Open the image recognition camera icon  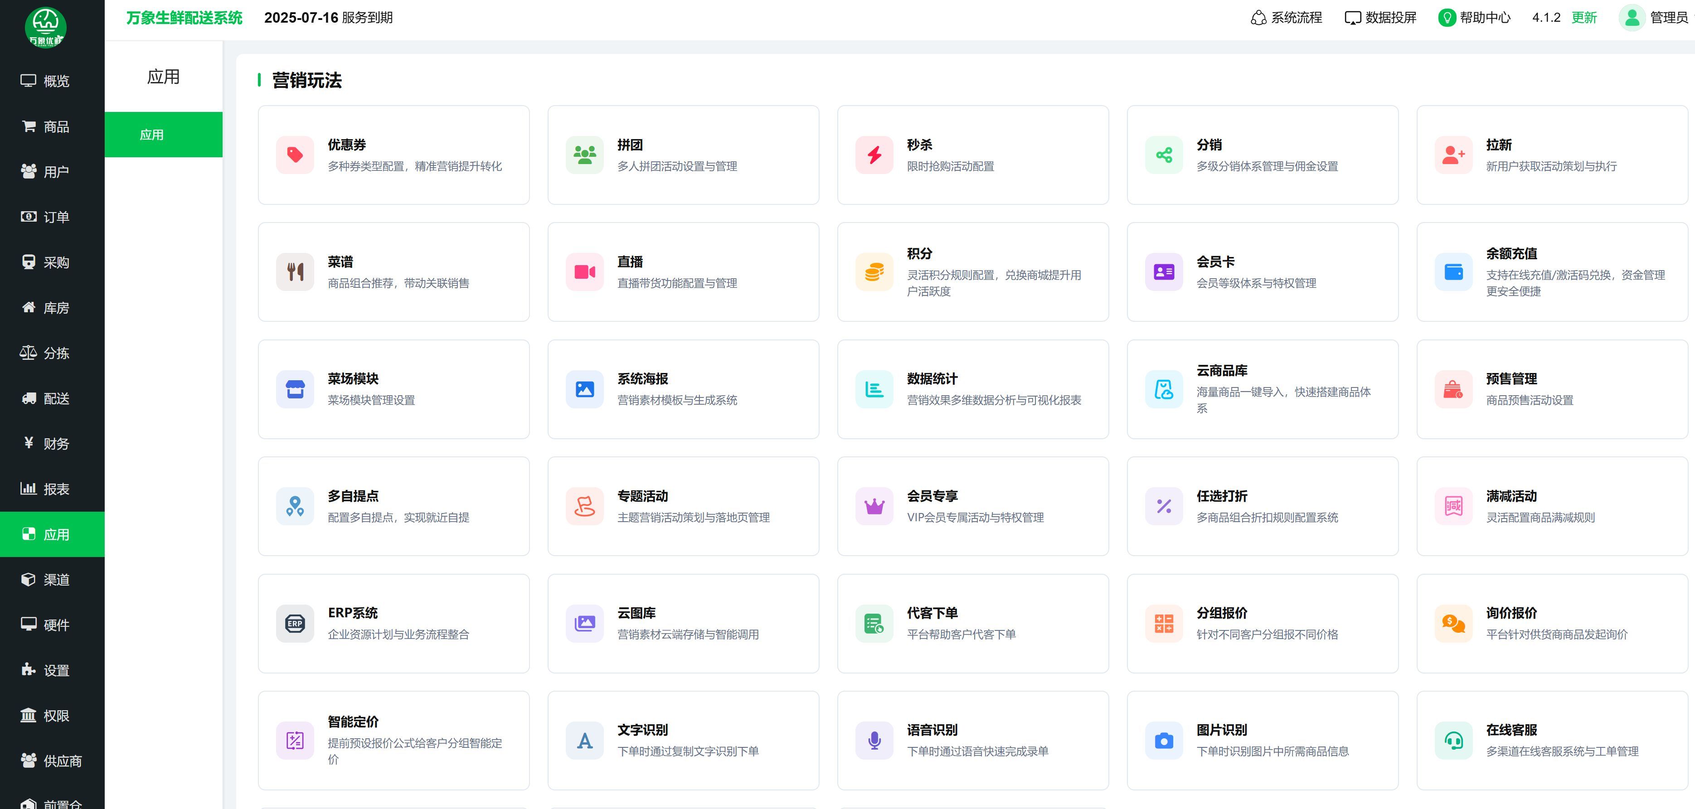(1163, 741)
